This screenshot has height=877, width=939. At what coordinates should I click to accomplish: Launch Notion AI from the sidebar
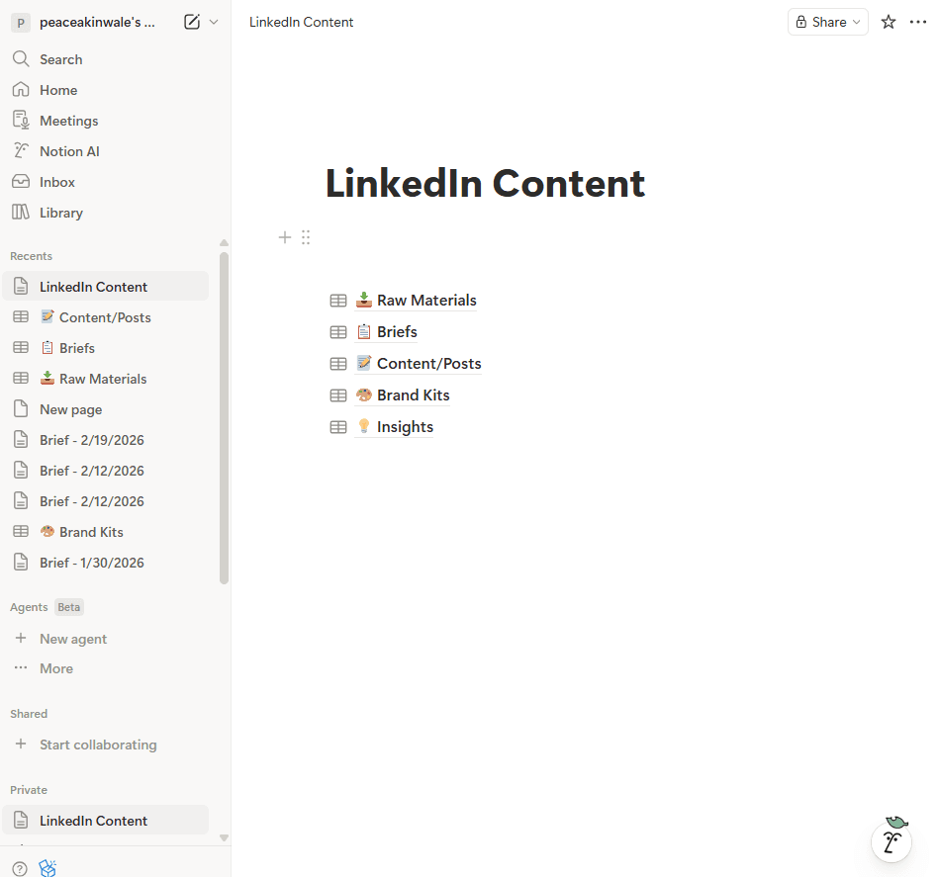[69, 150]
